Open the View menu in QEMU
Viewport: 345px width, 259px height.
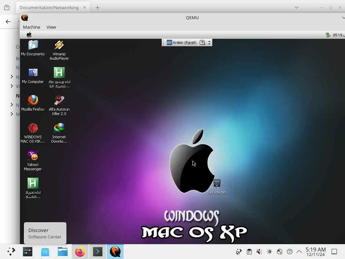tap(51, 27)
